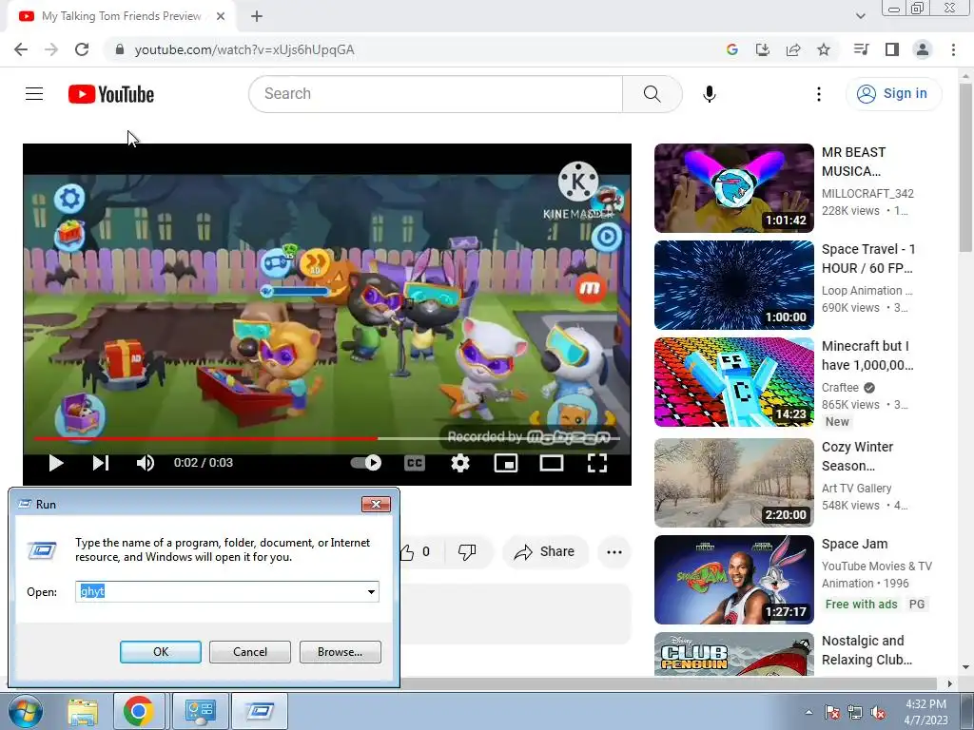This screenshot has height=730, width=974.
Task: Open Space Travel 1 HOUR video title
Action: coord(868,259)
